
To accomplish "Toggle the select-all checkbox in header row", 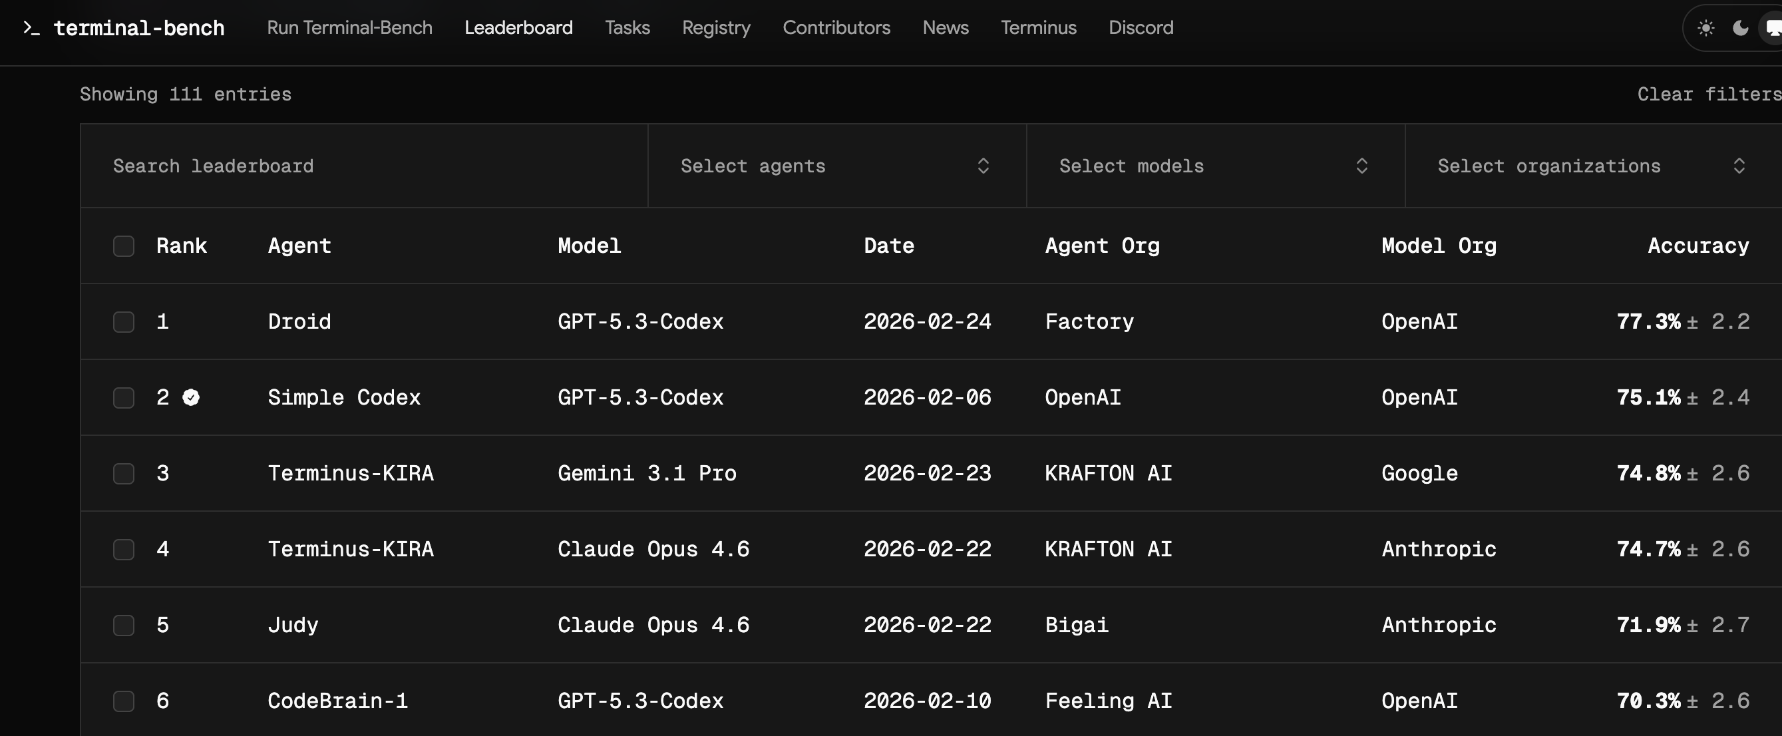I will pos(123,246).
